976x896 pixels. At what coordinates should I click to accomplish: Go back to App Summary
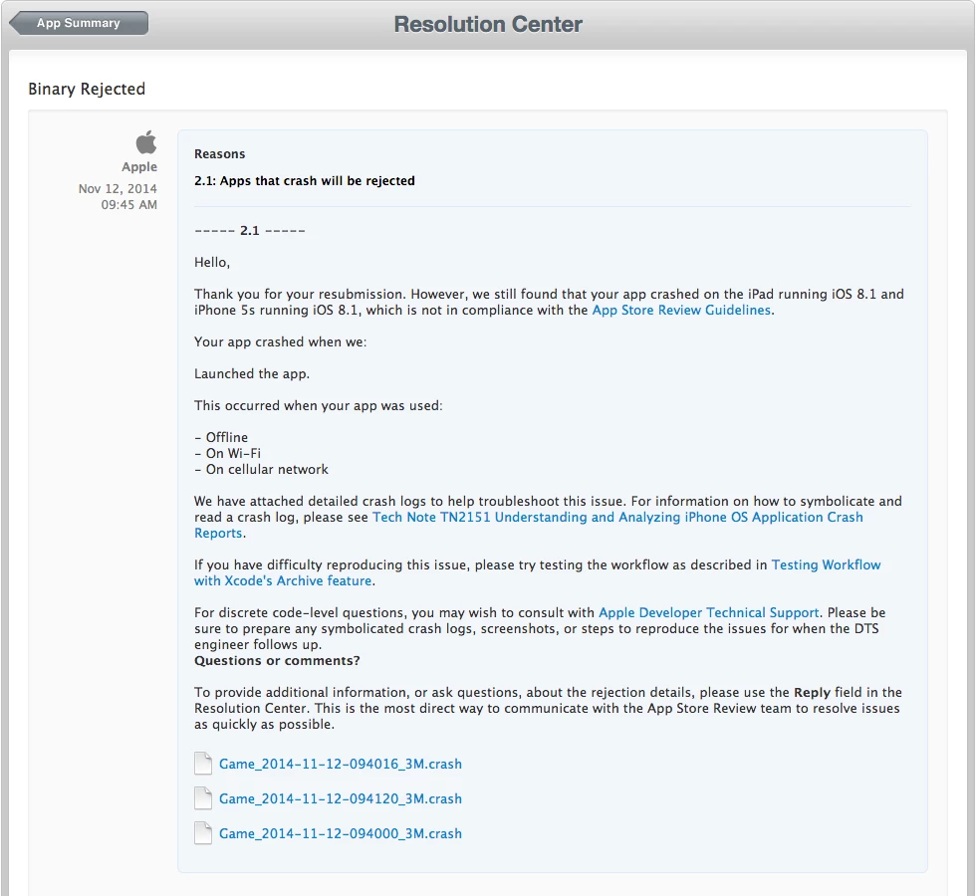pyautogui.click(x=79, y=23)
